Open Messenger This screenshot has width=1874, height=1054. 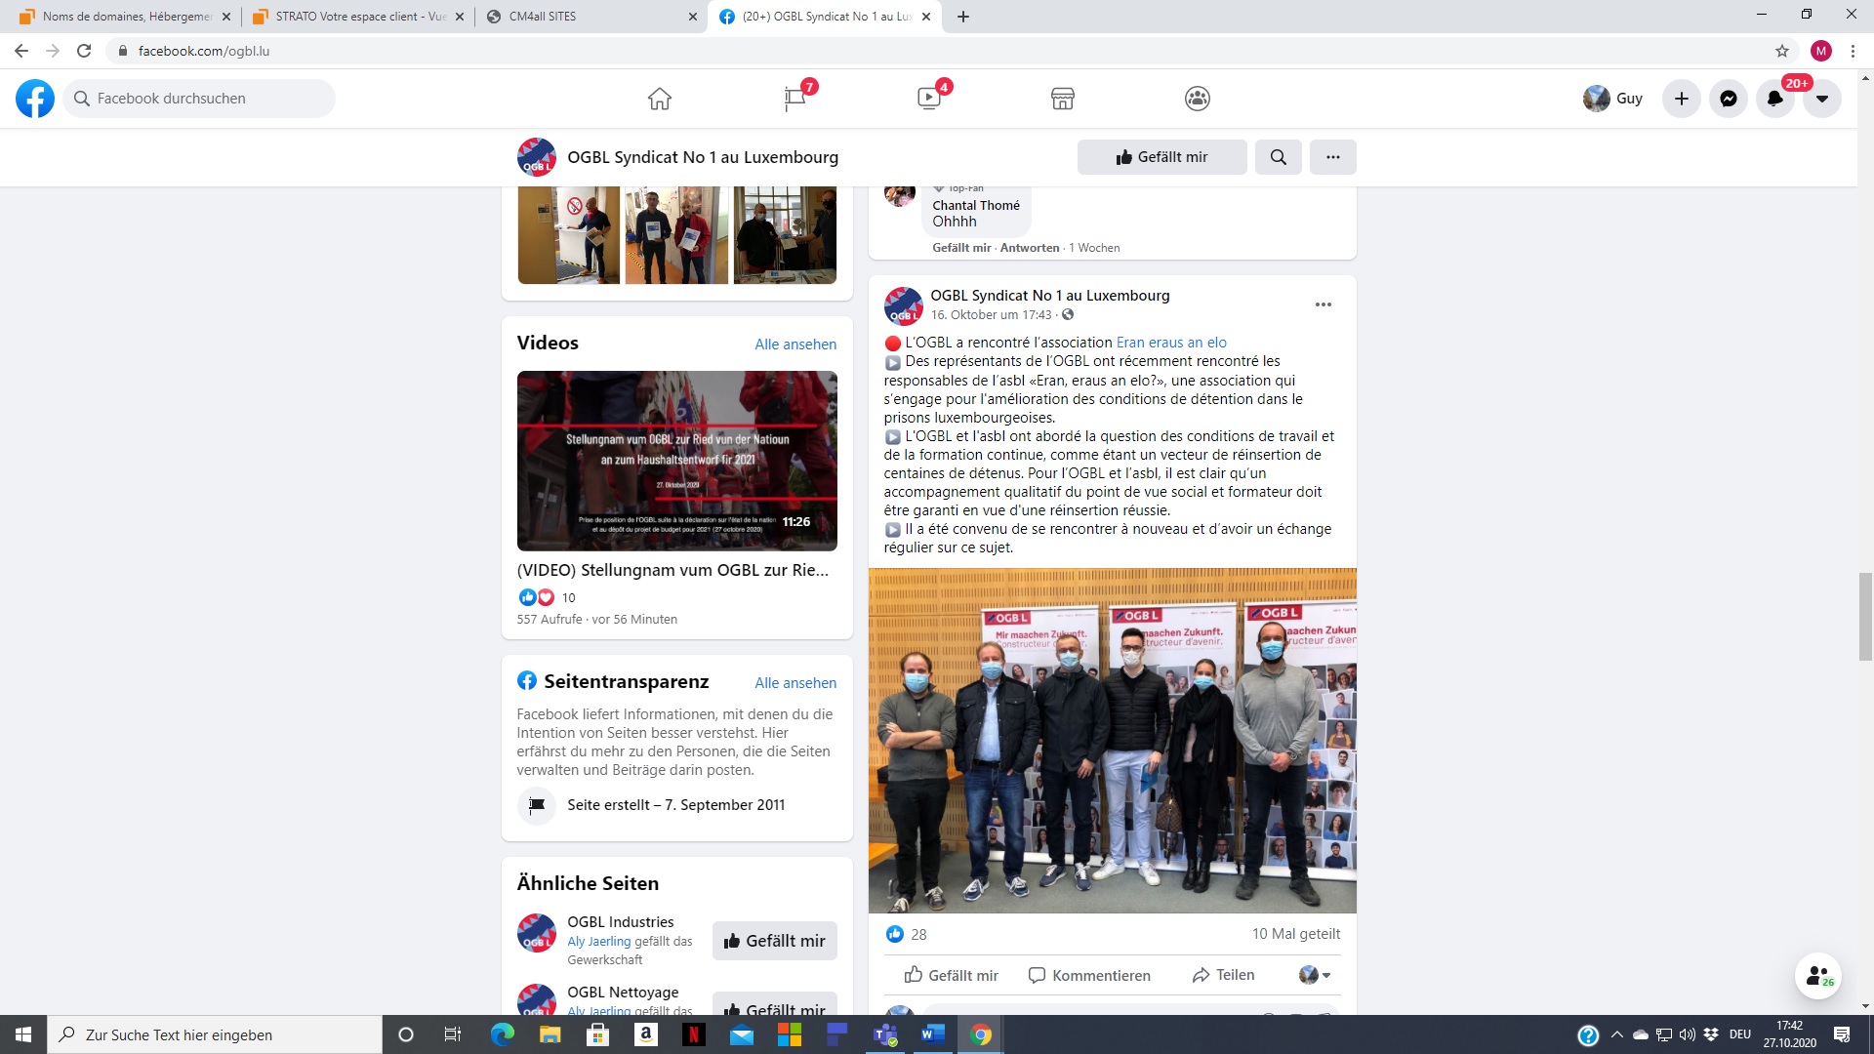coord(1729,99)
